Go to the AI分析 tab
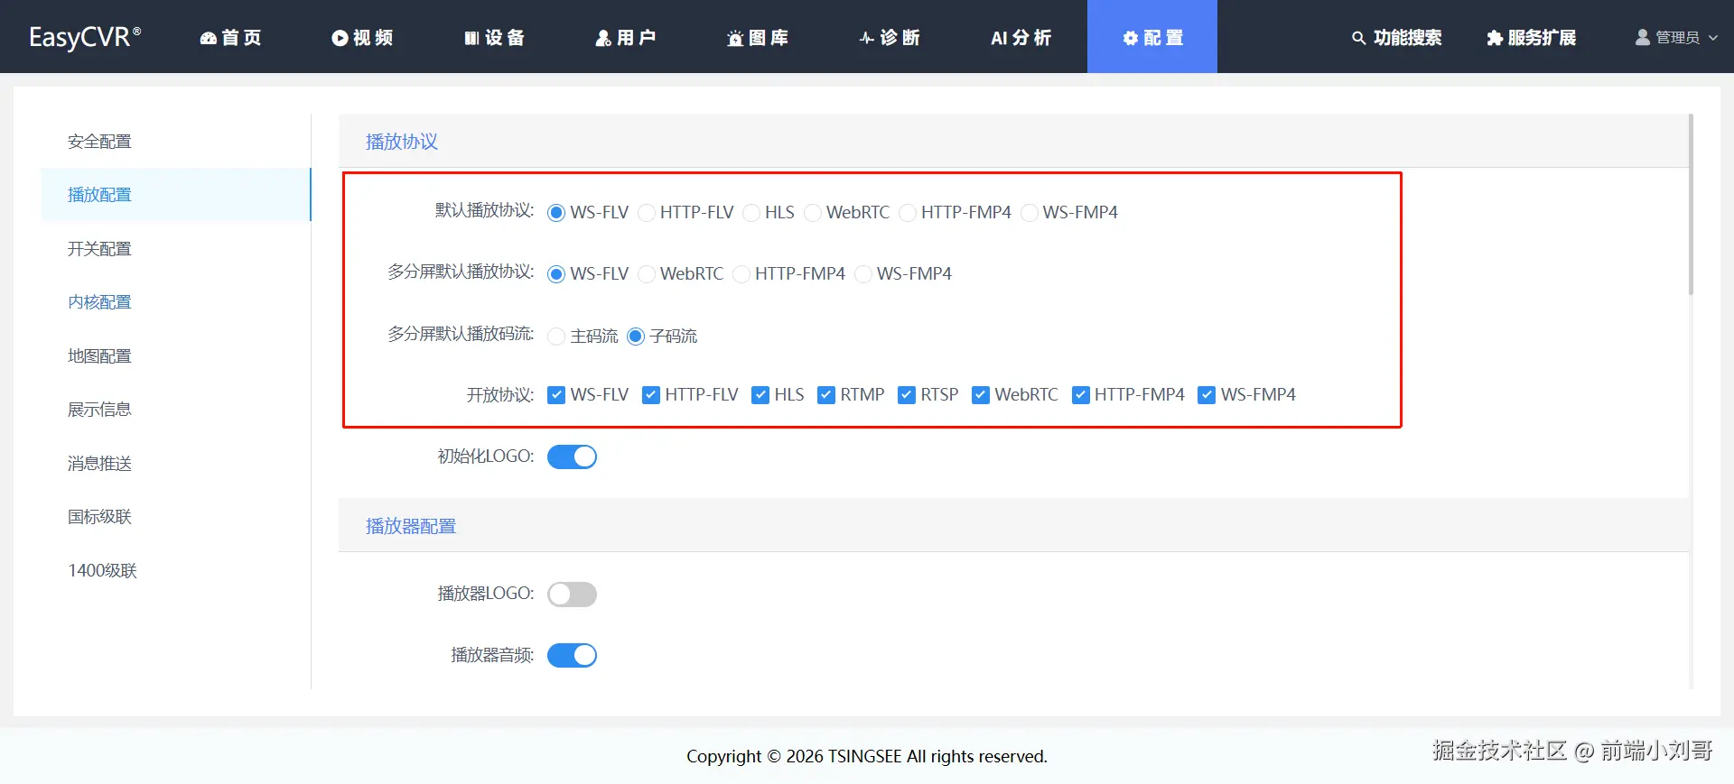Viewport: 1734px width, 784px height. pos(1021,37)
